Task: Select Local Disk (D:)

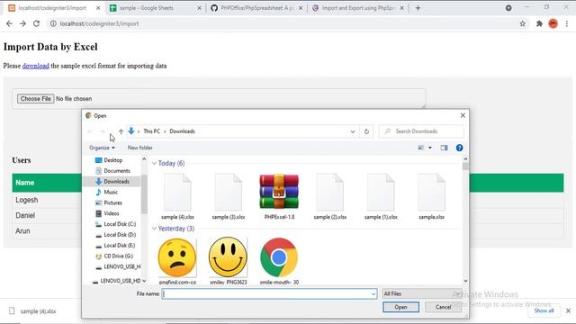Action: click(120, 235)
